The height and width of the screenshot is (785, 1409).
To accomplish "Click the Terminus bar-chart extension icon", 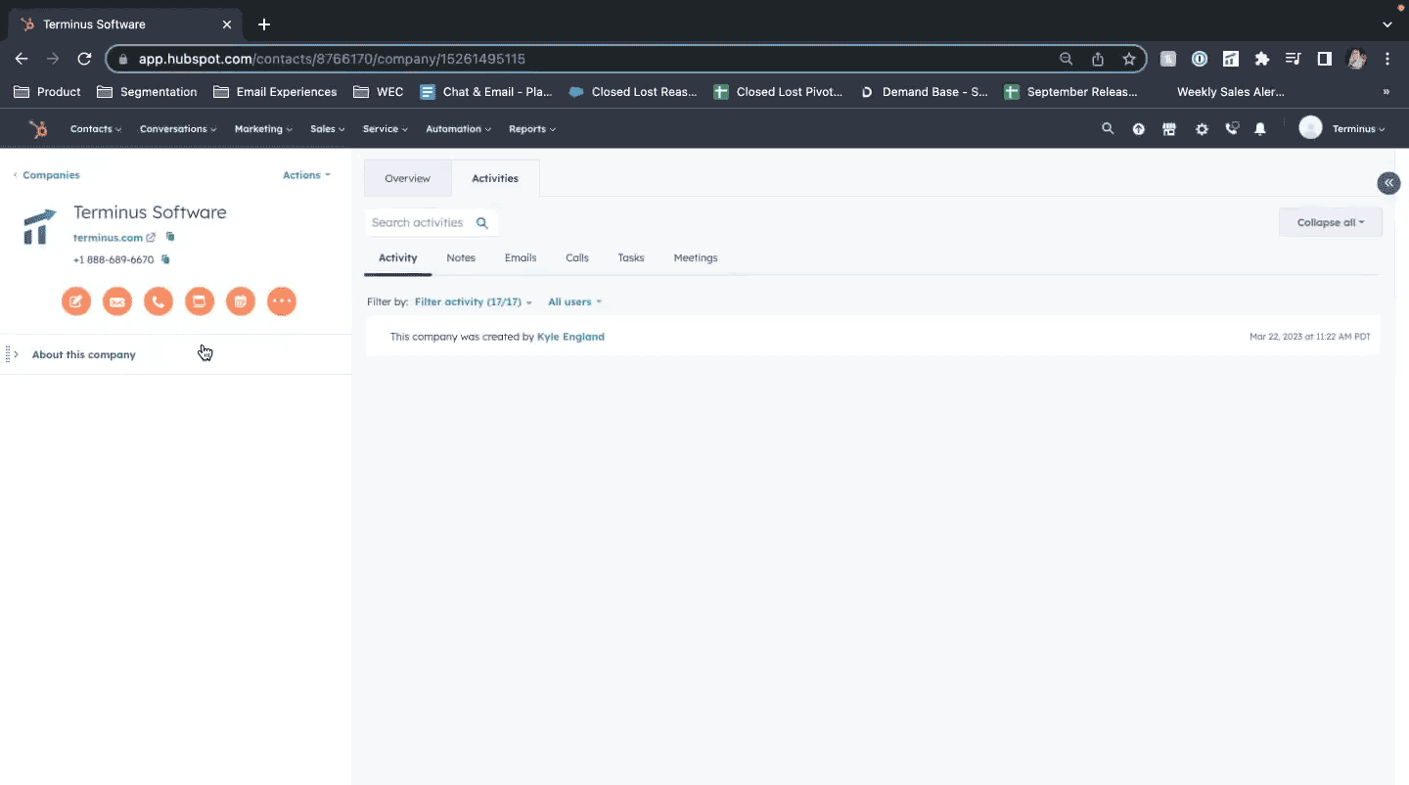I will 1231,59.
